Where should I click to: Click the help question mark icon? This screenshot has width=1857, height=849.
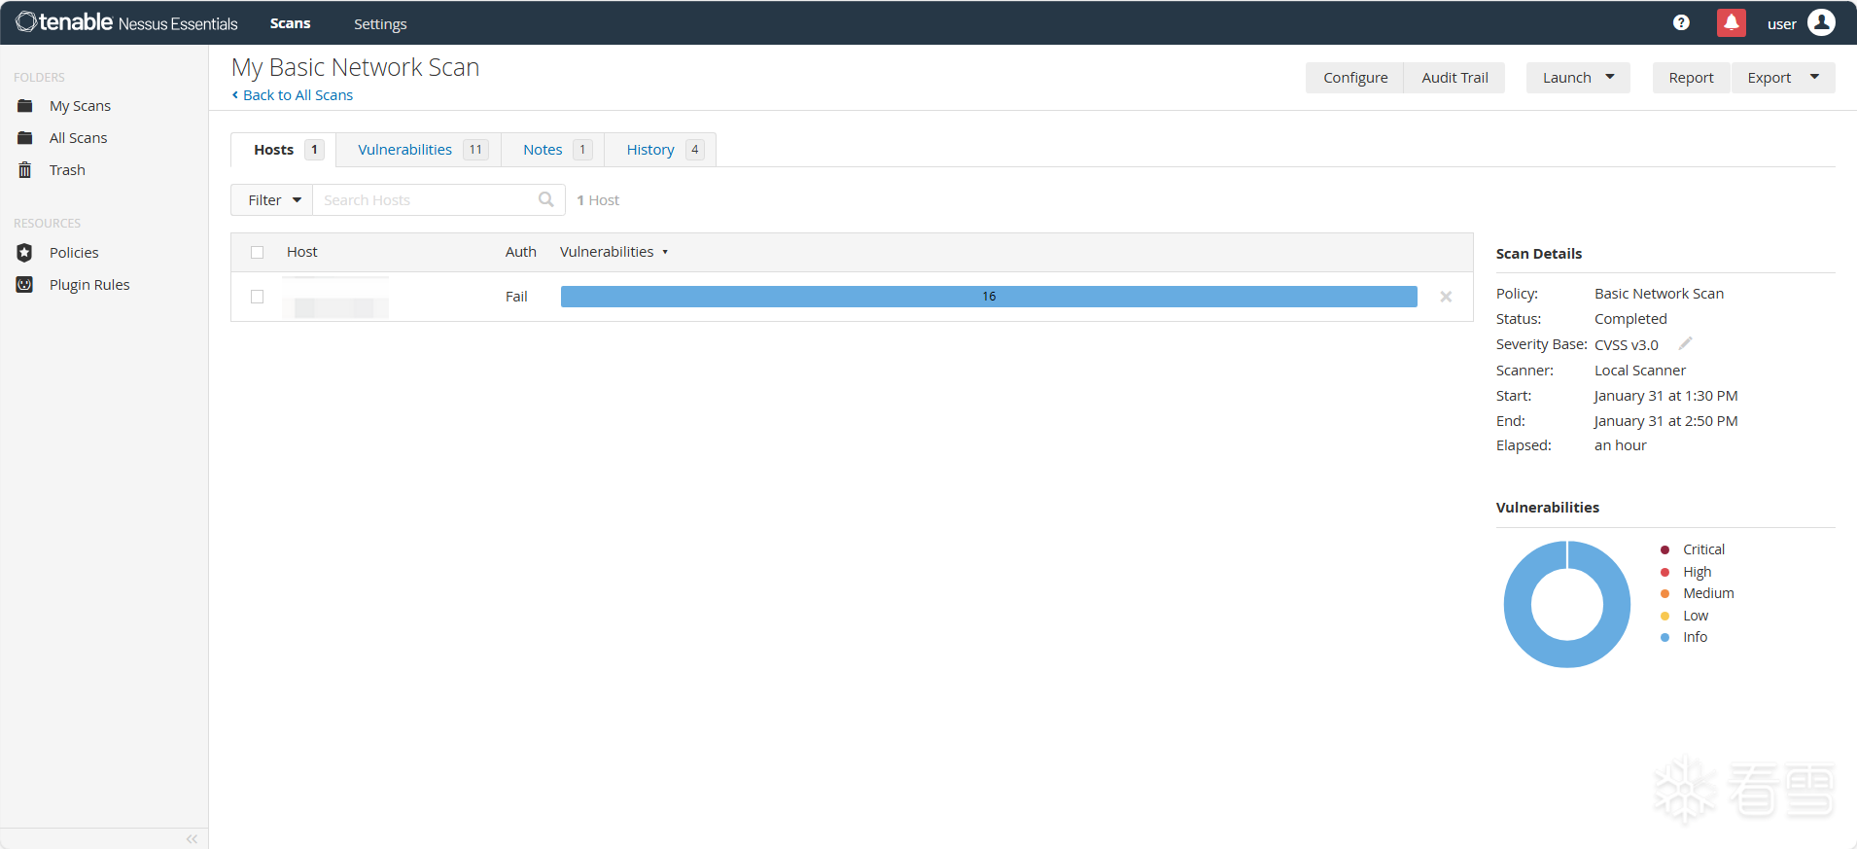click(x=1681, y=23)
